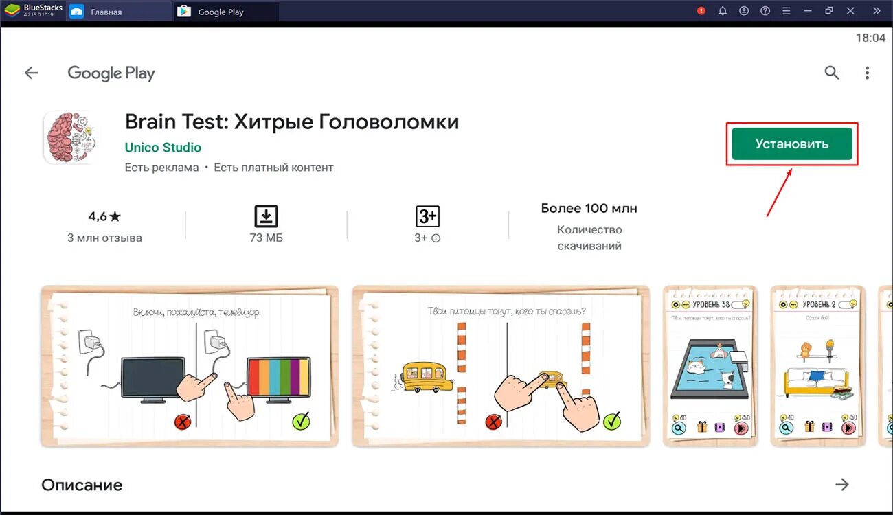Click the BlueStacks logo icon
Screen dimensions: 893x515
pos(12,11)
